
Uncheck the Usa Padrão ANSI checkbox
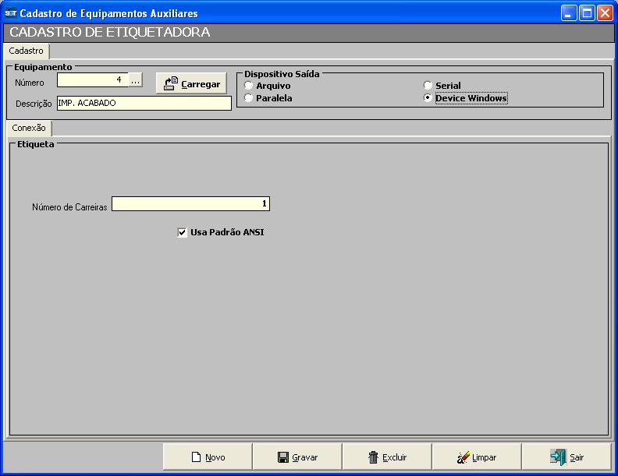coord(183,232)
